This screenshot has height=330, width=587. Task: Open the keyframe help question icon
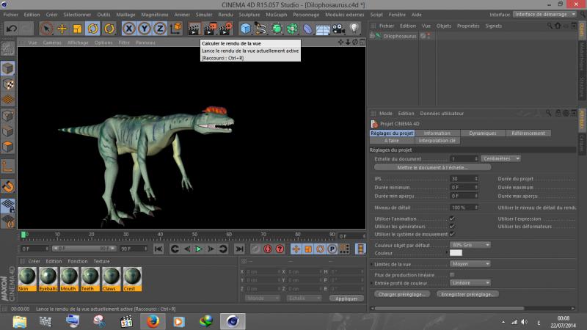pos(280,249)
